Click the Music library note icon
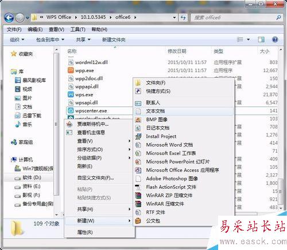The height and width of the screenshot is (250, 287). (18, 124)
